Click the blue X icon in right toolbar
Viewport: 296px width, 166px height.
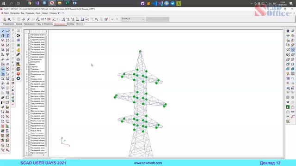(288, 102)
